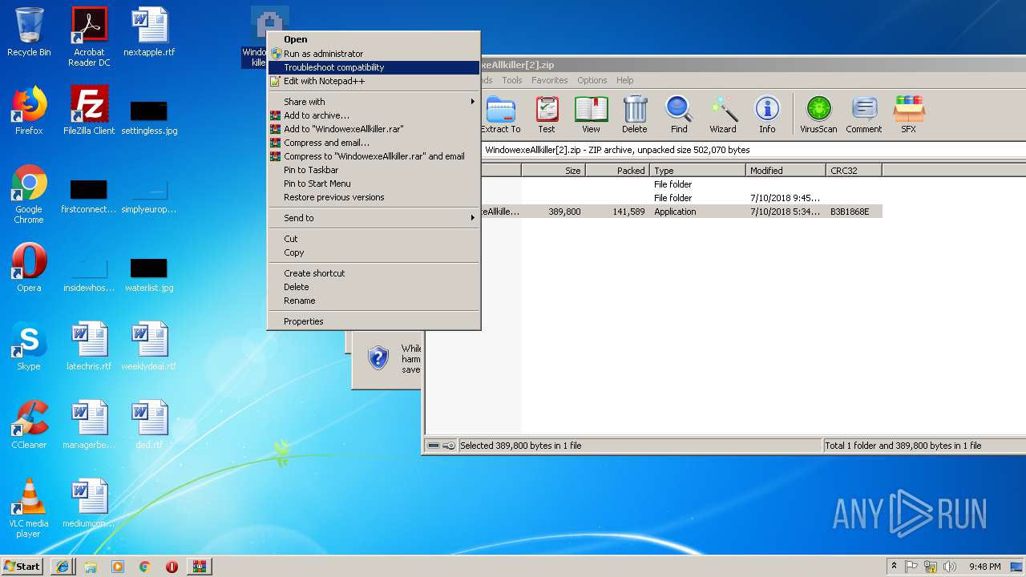Viewport: 1026px width, 577px height.
Task: Choose Restore previous versions
Action: (x=374, y=197)
